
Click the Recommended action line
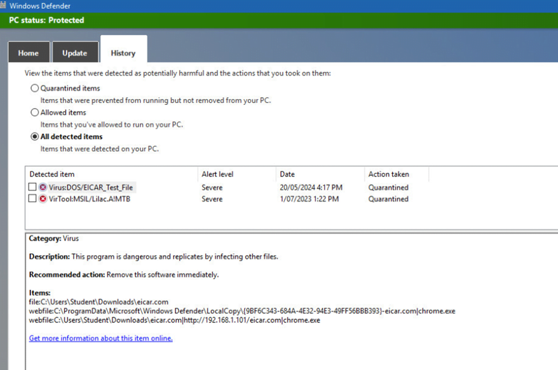[124, 275]
